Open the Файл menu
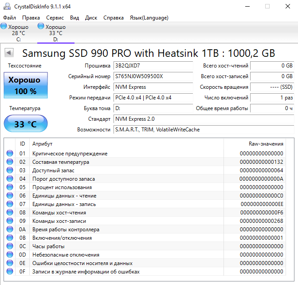298x285 pixels. point(9,18)
